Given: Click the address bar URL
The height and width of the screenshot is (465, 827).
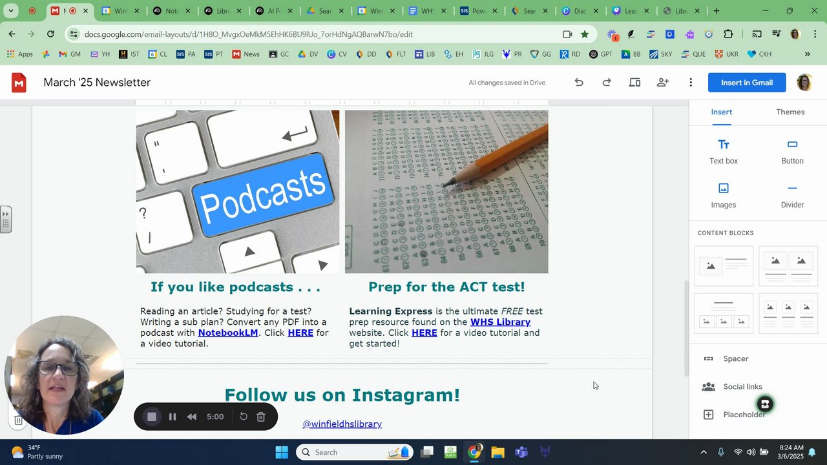Looking at the screenshot, I should [248, 34].
